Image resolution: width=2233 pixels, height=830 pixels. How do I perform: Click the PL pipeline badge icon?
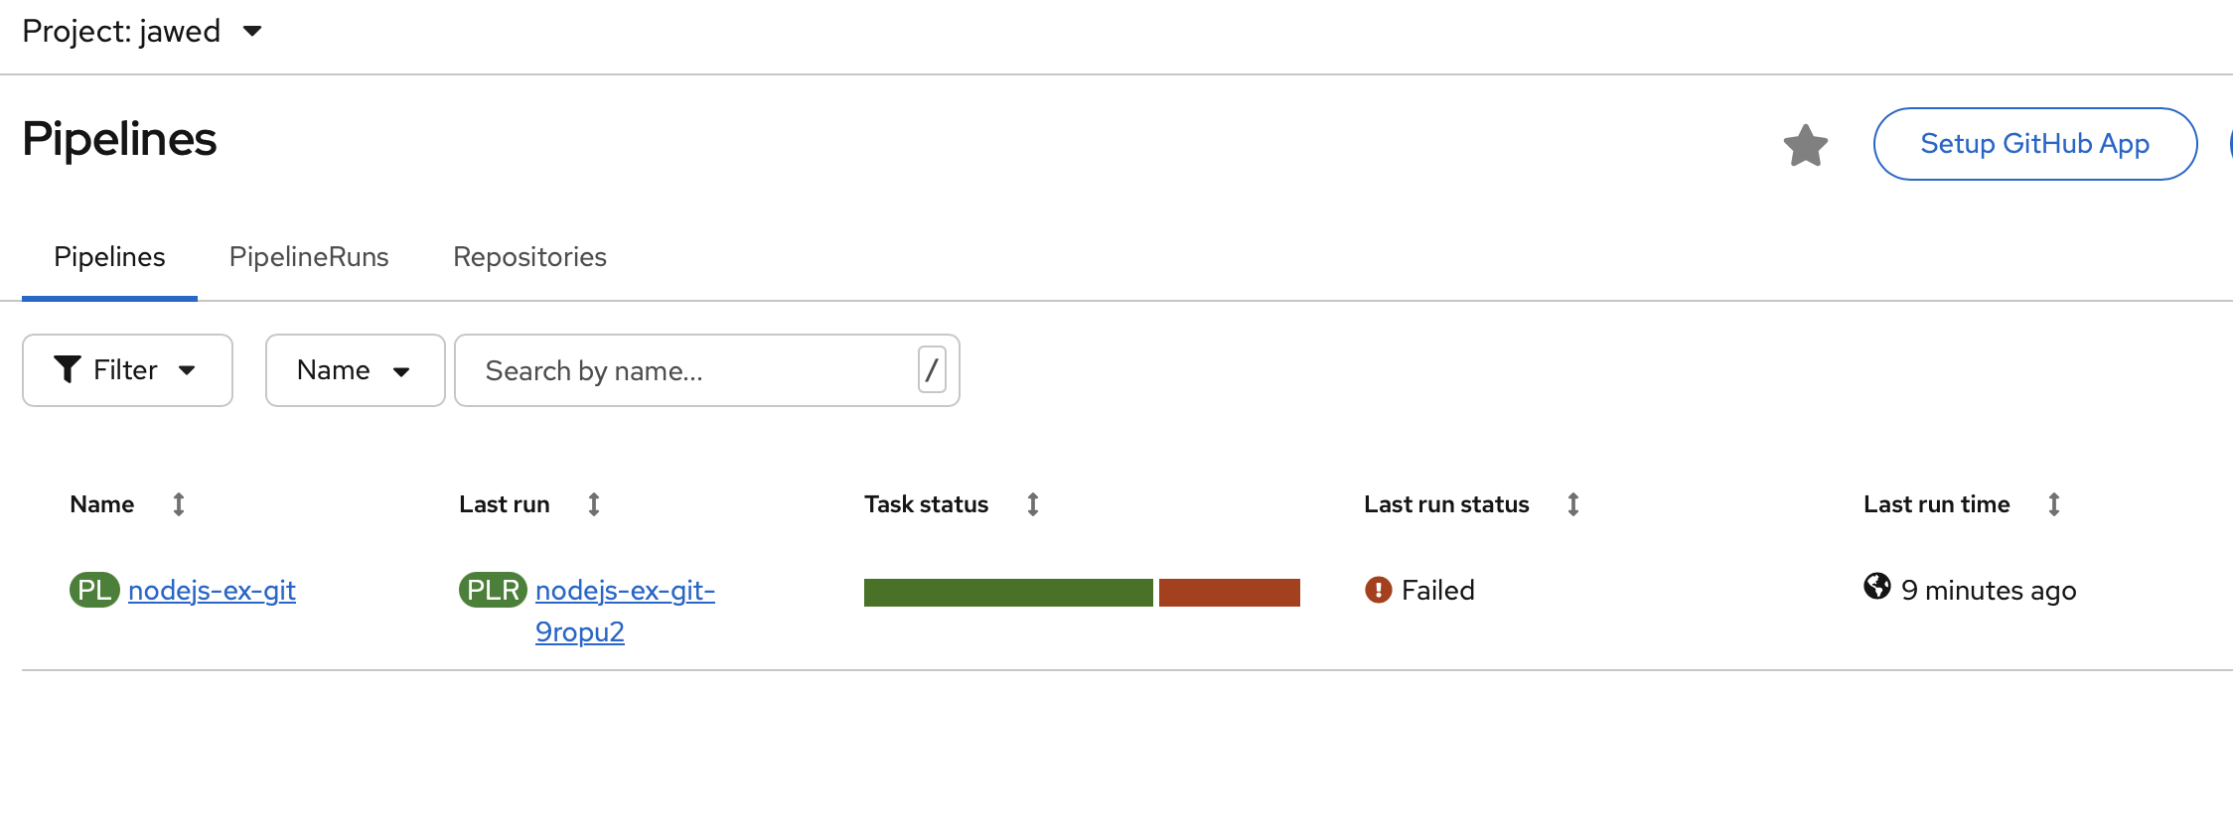[x=94, y=590]
